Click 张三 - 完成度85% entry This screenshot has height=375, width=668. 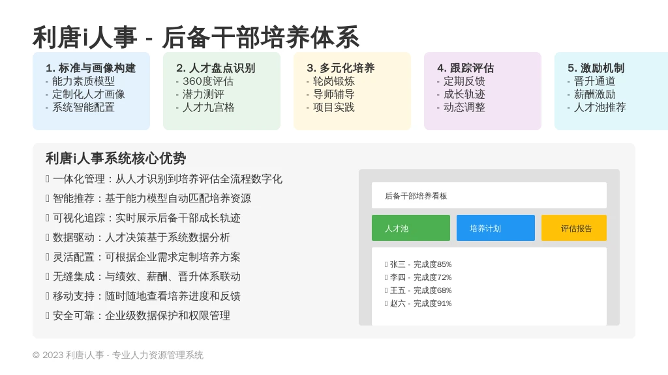click(418, 264)
